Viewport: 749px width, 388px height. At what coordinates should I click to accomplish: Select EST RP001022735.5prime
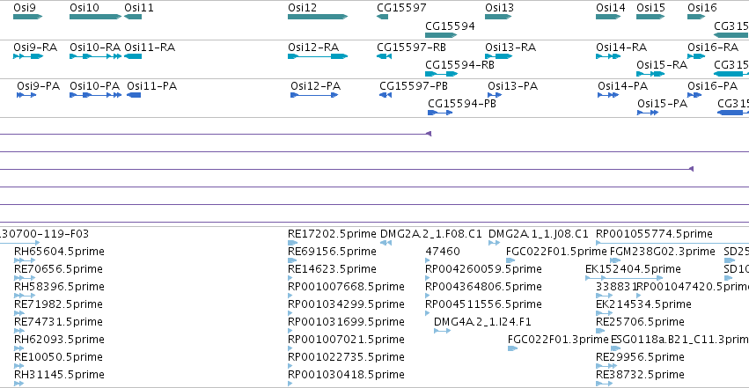346,357
